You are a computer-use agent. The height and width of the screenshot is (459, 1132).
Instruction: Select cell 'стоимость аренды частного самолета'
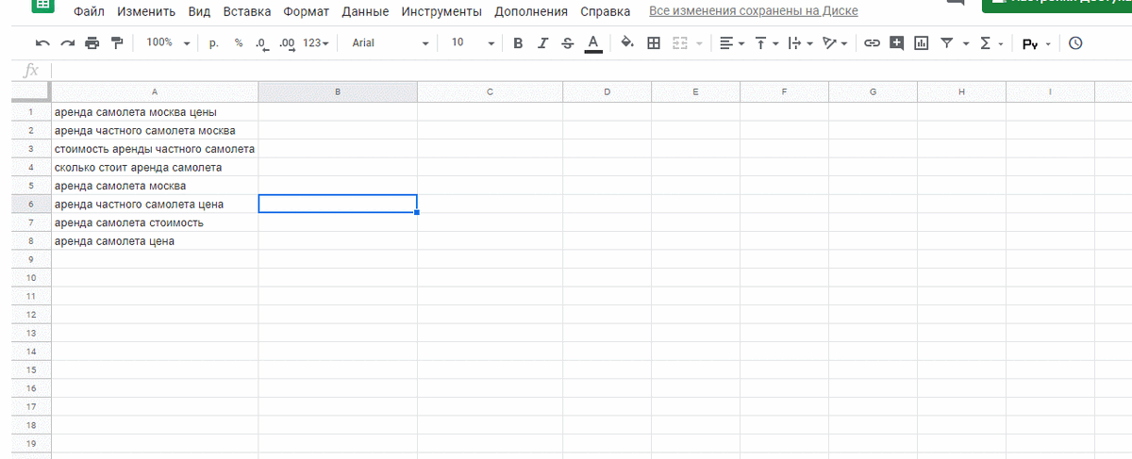154,149
